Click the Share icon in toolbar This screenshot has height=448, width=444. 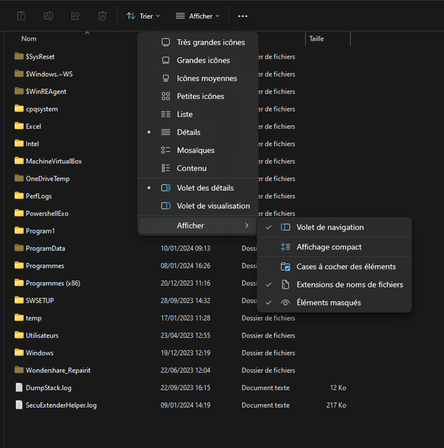pos(75,16)
